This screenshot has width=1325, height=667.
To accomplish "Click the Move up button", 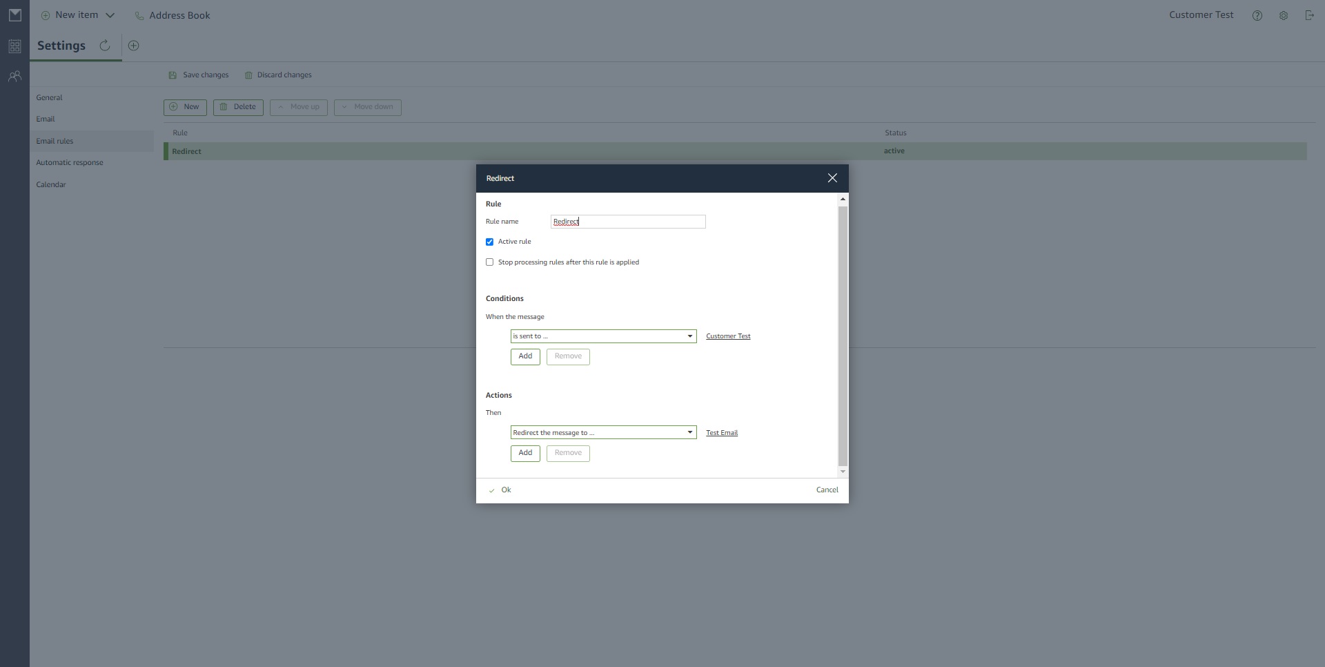I will [x=299, y=107].
